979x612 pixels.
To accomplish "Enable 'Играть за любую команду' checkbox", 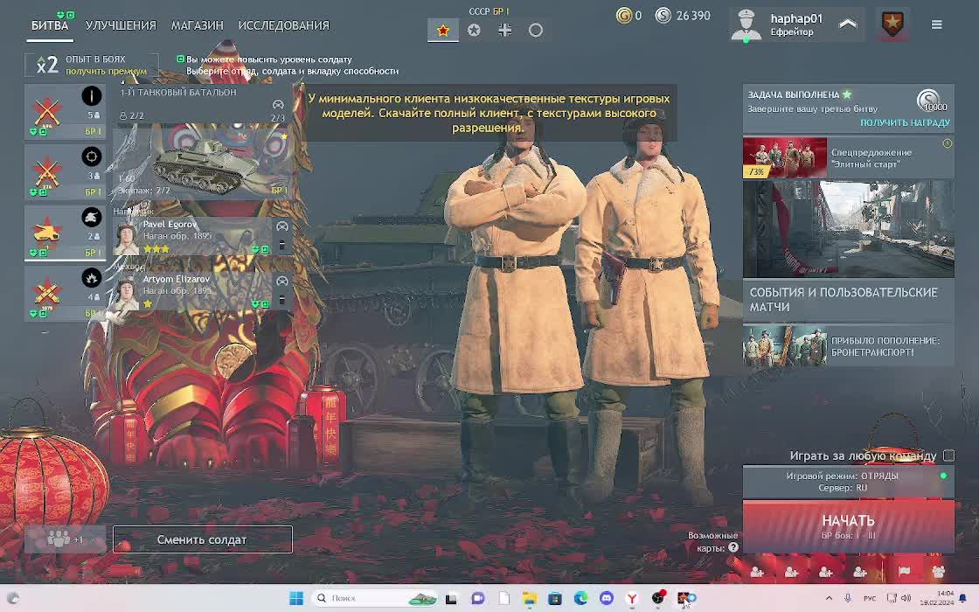I will pyautogui.click(x=949, y=456).
